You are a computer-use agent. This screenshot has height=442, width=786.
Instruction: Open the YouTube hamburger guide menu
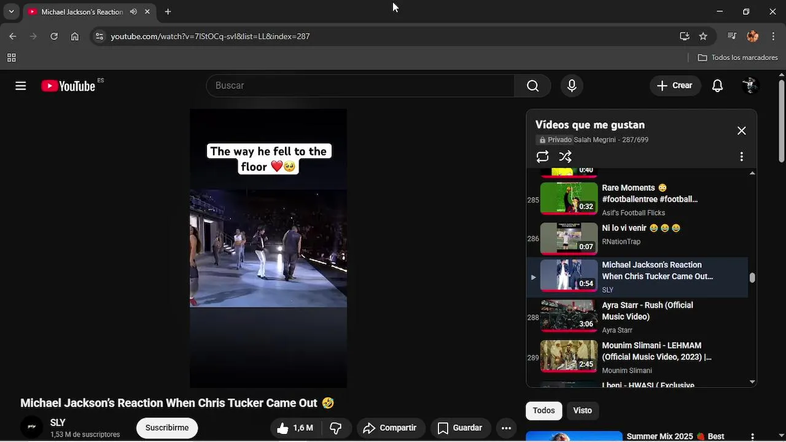[x=21, y=86]
